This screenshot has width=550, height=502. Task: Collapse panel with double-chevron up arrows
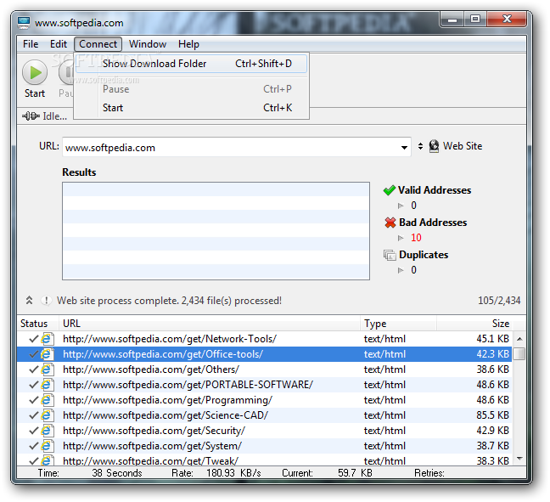tap(29, 301)
